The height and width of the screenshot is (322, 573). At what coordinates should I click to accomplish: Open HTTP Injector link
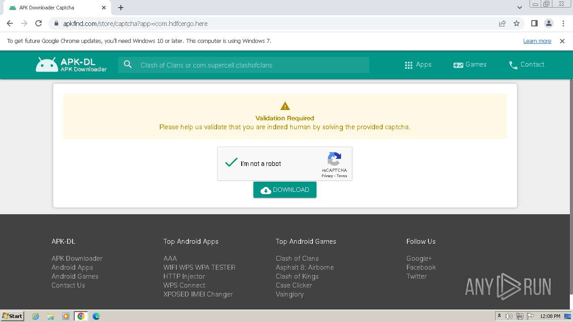[184, 276]
